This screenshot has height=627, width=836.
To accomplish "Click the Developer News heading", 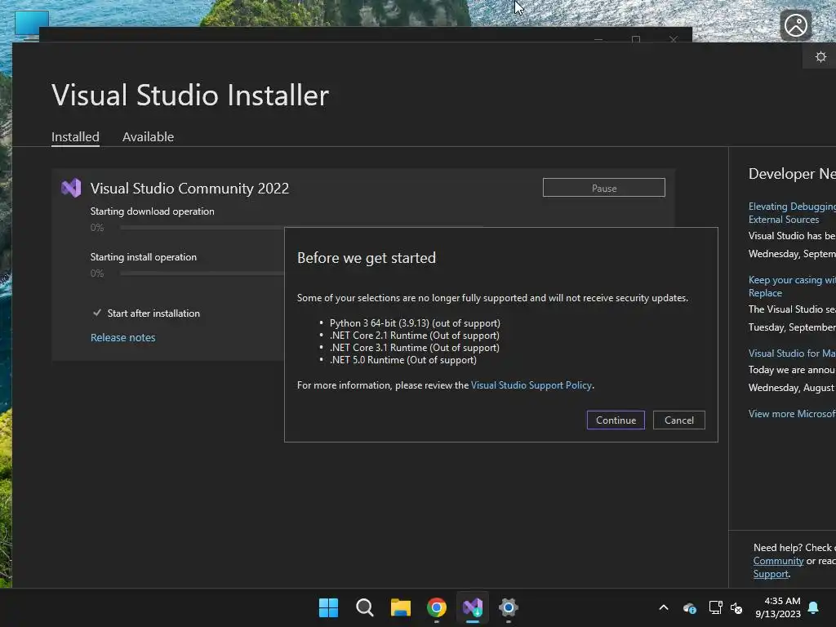I will pyautogui.click(x=792, y=174).
